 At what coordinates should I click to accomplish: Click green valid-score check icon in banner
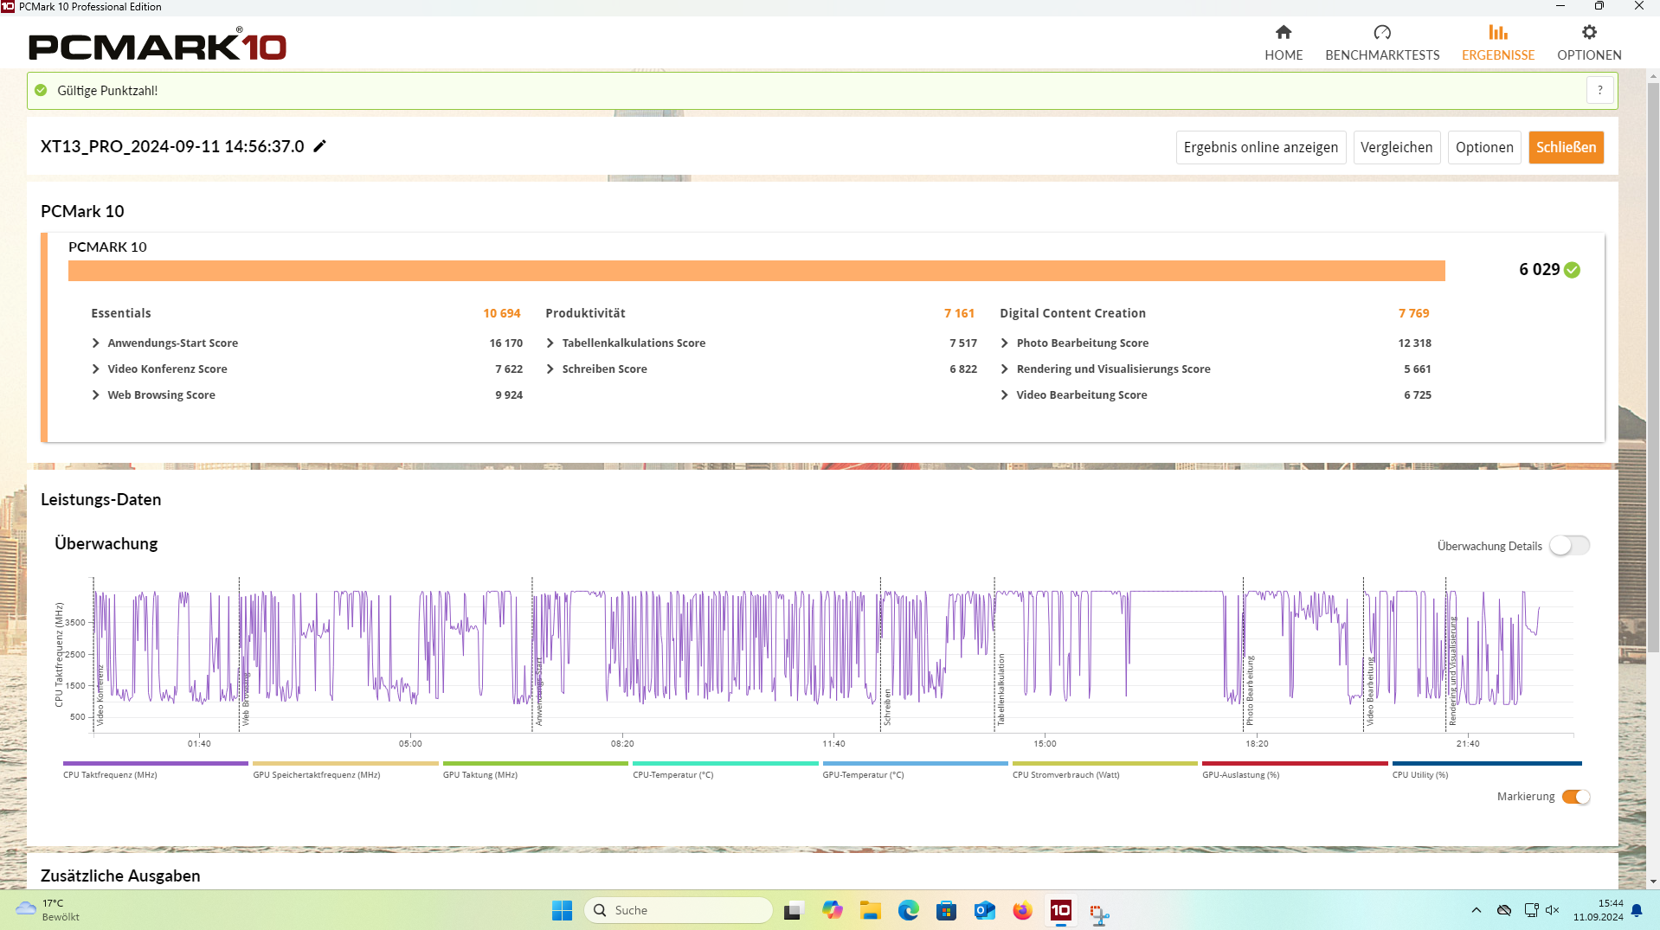click(41, 90)
